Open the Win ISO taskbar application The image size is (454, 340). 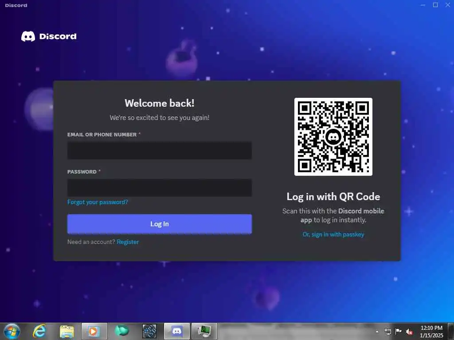[x=149, y=331]
